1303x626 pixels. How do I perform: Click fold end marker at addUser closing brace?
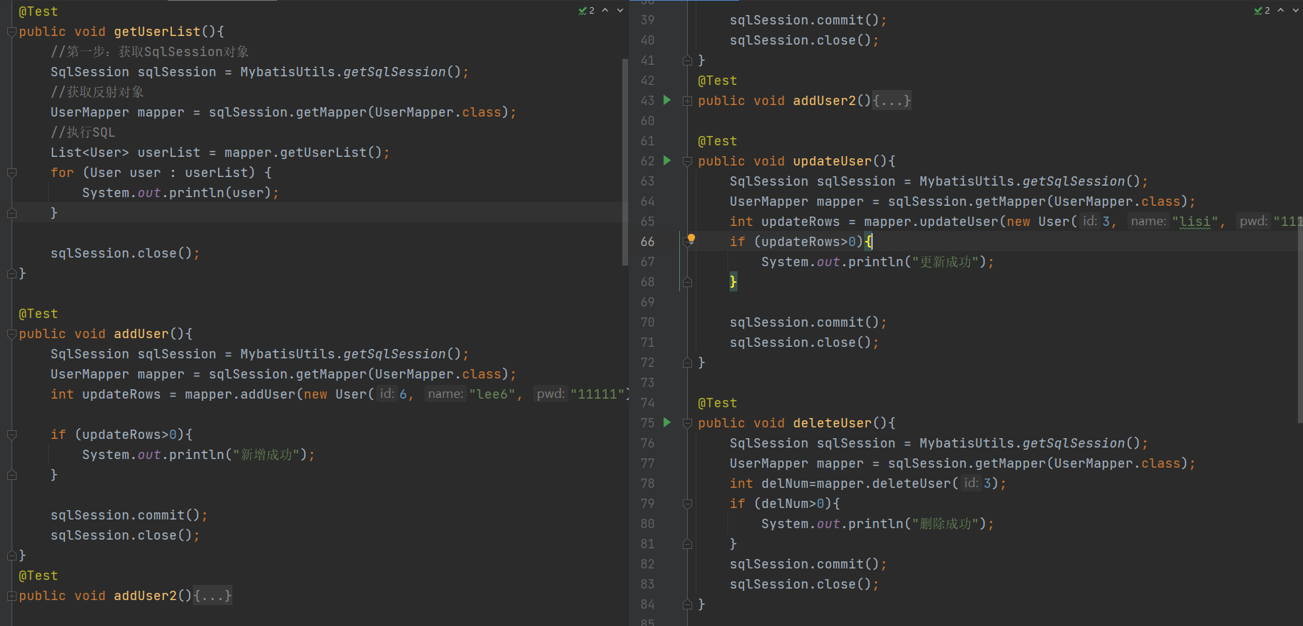coord(12,555)
